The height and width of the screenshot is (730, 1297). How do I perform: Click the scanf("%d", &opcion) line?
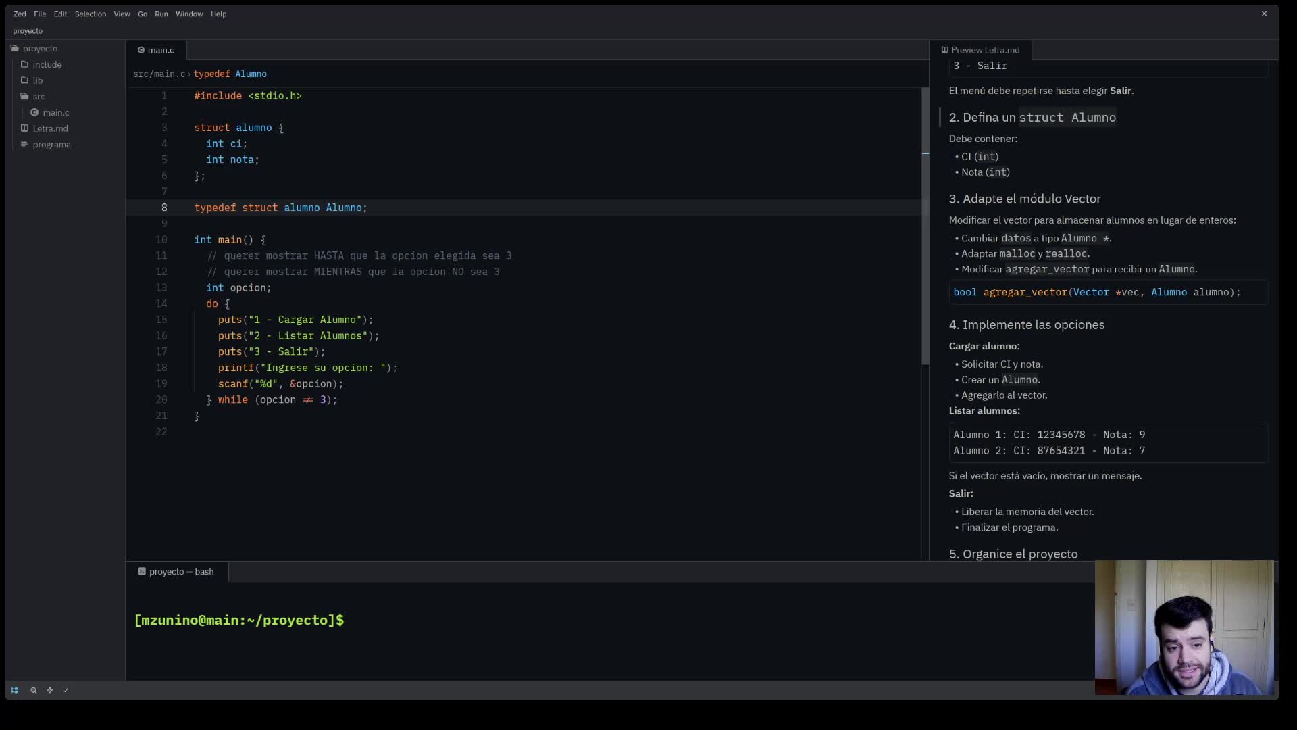(x=280, y=383)
